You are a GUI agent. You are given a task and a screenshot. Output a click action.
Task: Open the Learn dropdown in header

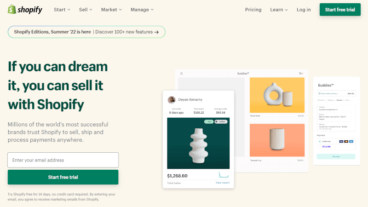pos(279,10)
